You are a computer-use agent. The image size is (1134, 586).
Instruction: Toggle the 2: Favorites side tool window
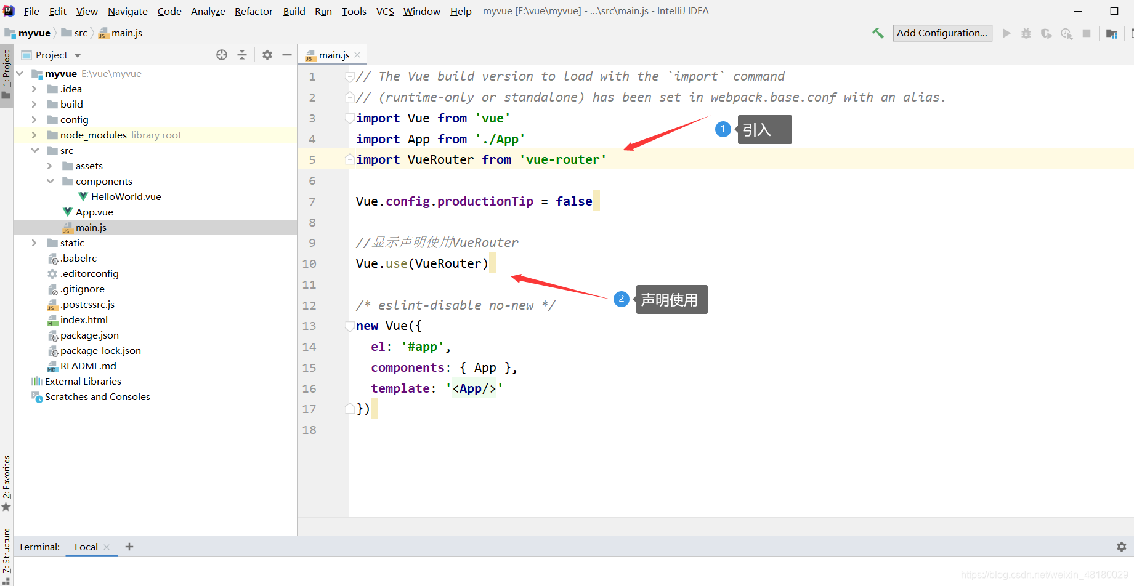(x=6, y=483)
